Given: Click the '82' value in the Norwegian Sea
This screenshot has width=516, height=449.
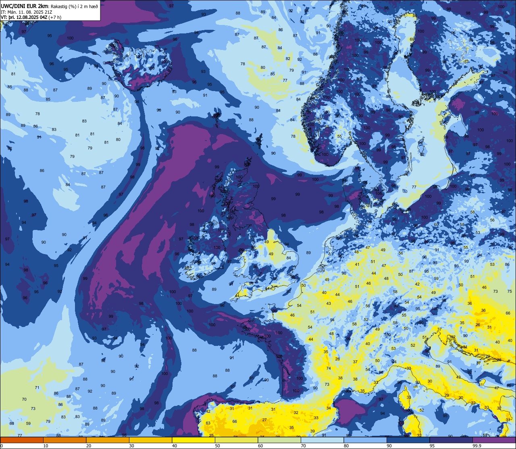Looking at the screenshot, I should (288, 59).
